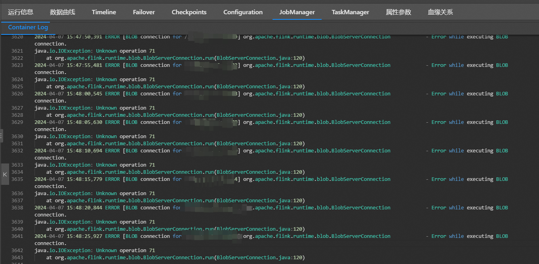Image resolution: width=539 pixels, height=264 pixels.
Task: Click the wrapped 'connection.' text below line 3623
Action: point(50,72)
